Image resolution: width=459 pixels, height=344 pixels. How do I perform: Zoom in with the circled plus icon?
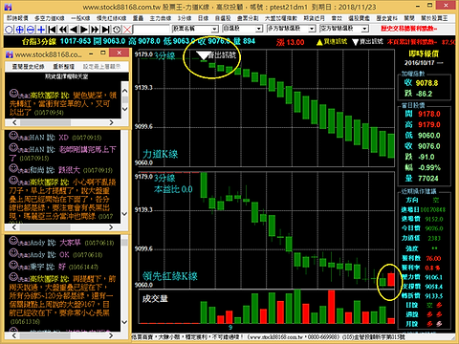pyautogui.click(x=20, y=30)
